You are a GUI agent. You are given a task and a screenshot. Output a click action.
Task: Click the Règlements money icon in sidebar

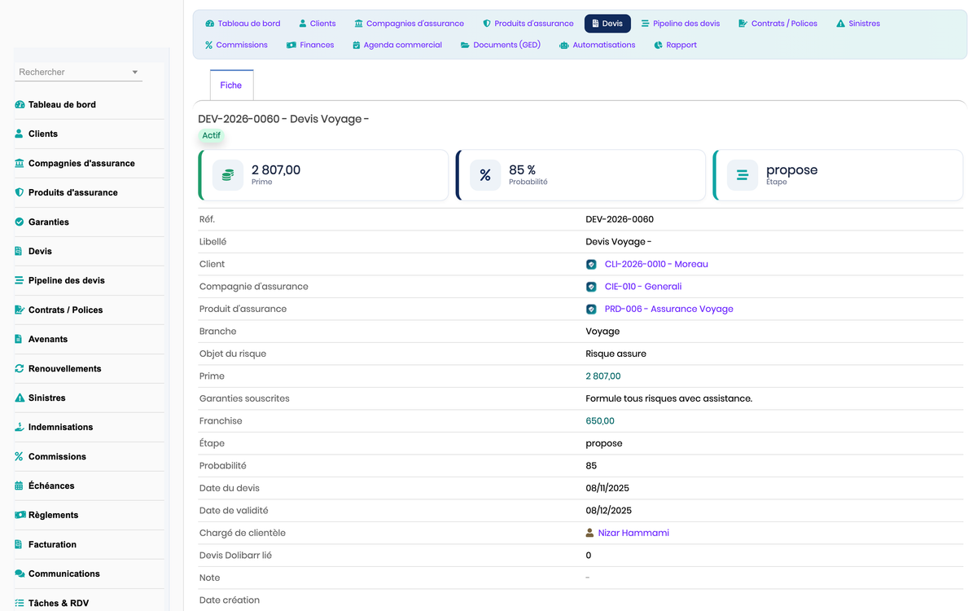click(x=20, y=516)
